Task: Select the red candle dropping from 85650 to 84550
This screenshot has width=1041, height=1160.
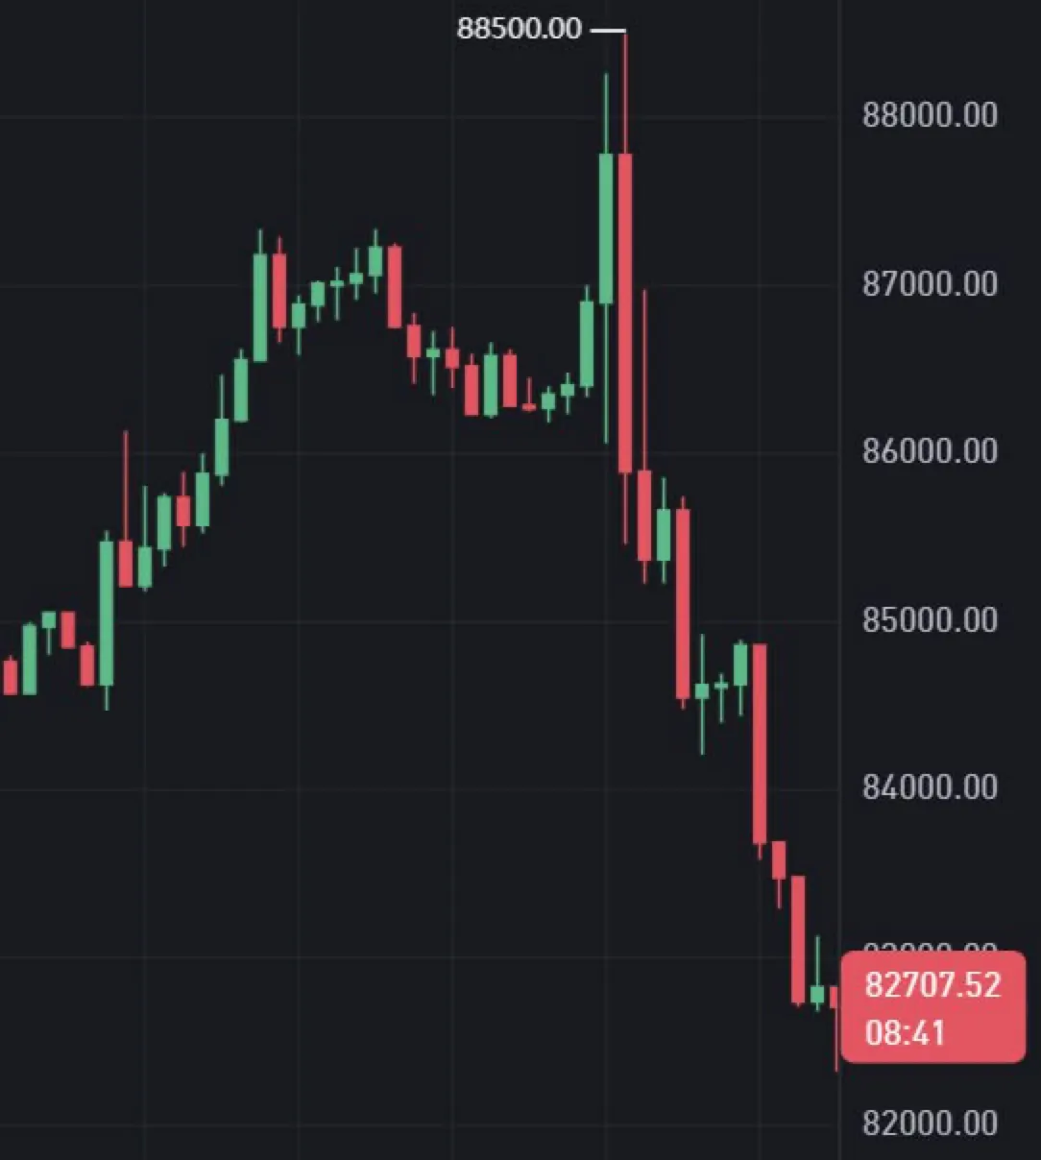Action: (683, 603)
